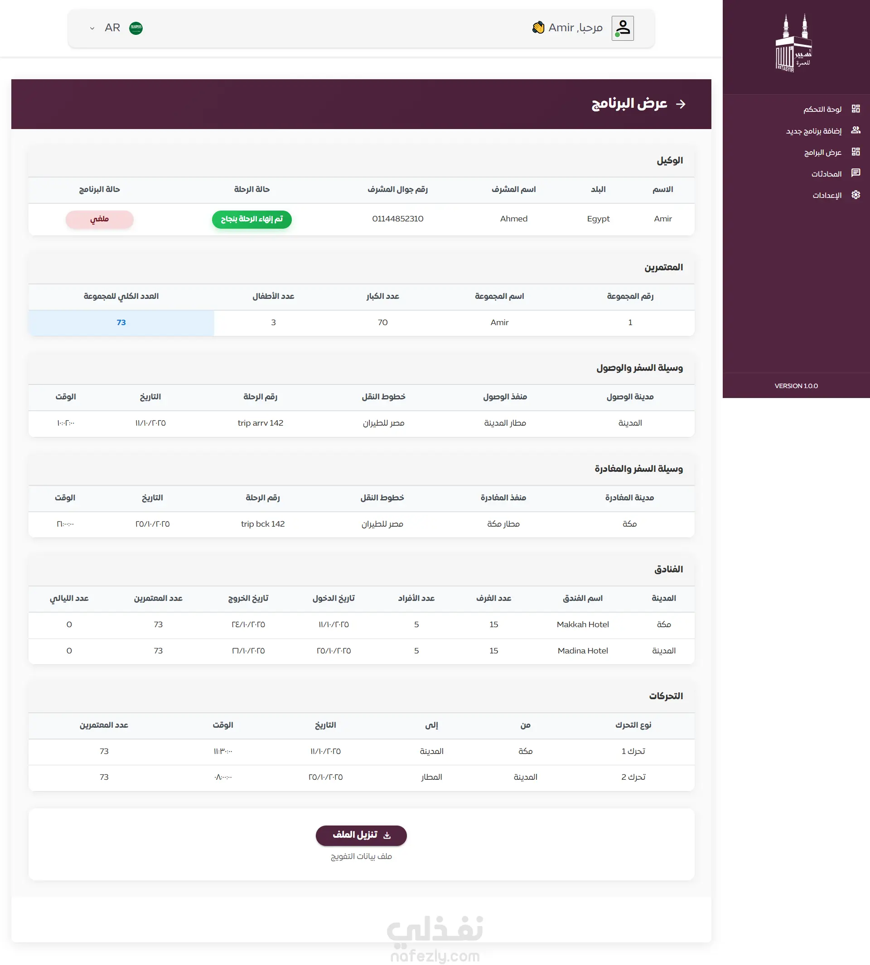This screenshot has width=870, height=965.
Task: Click the user profile avatar icon
Action: click(623, 28)
